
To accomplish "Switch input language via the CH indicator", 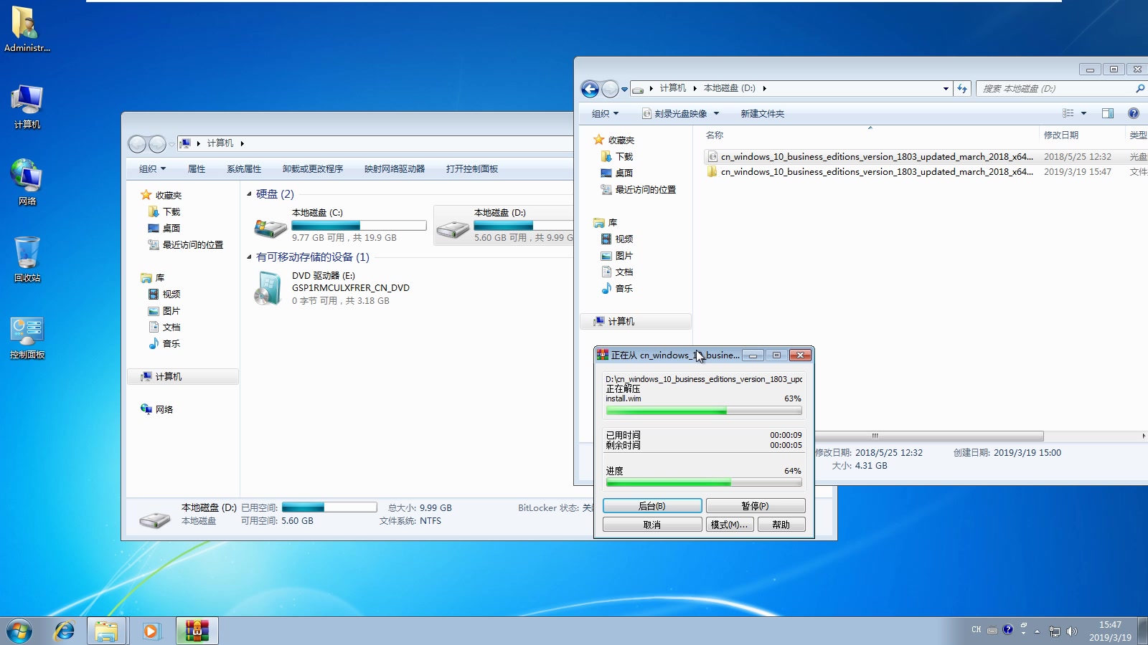I will 976,629.
